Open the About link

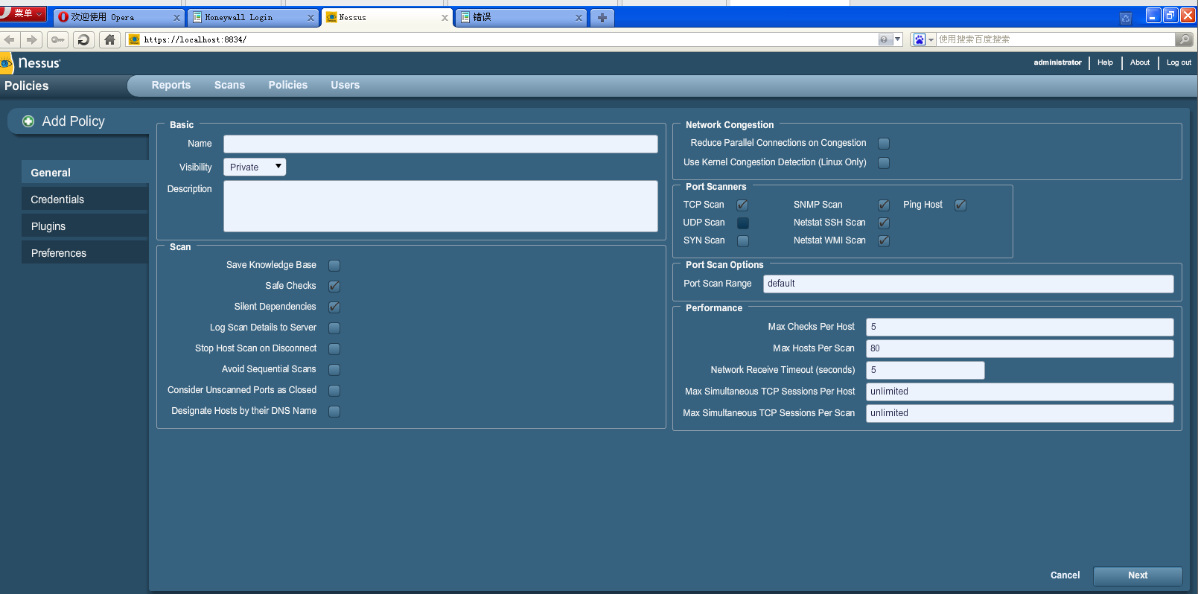click(x=1140, y=63)
